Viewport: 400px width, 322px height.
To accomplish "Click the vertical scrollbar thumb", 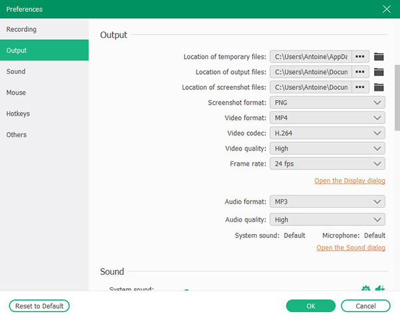I will (397, 98).
